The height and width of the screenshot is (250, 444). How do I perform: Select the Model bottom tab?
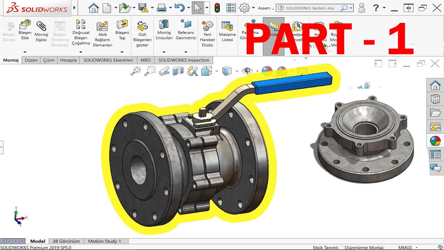tap(38, 241)
